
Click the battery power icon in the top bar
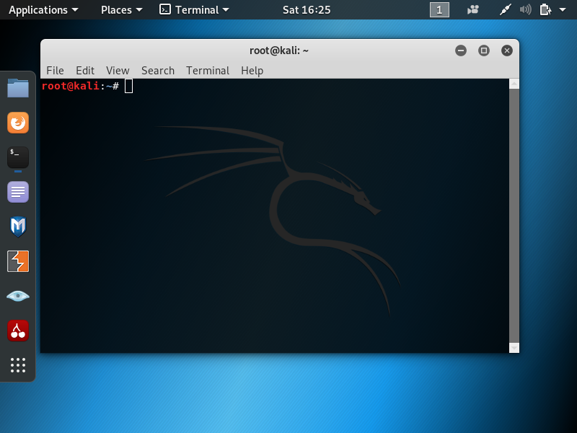tap(545, 10)
